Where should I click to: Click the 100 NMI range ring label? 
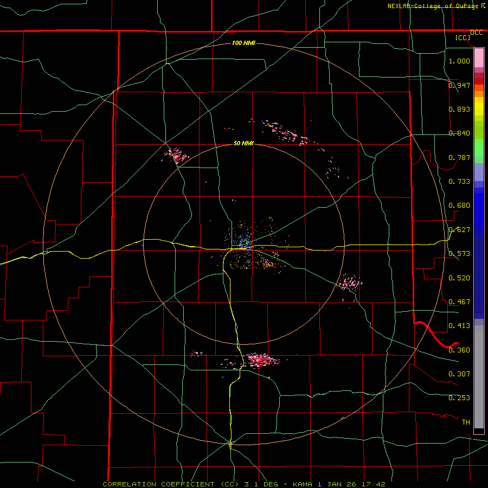pyautogui.click(x=243, y=43)
